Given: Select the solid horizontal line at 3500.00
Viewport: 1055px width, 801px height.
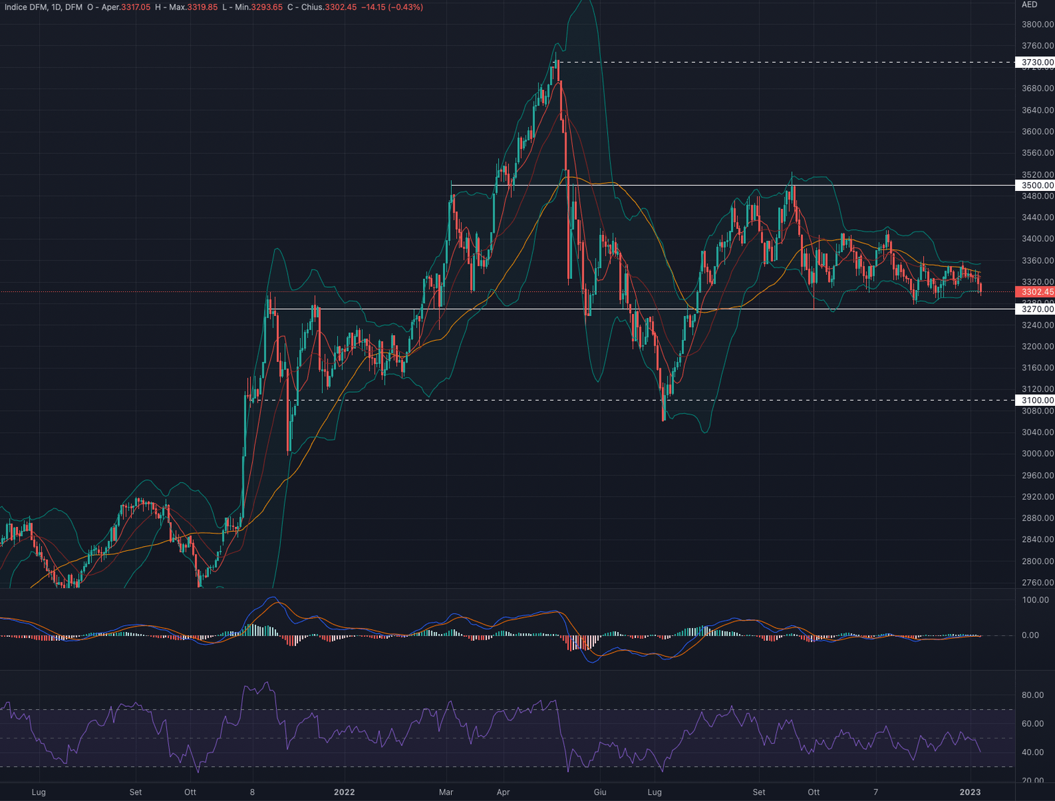Looking at the screenshot, I should 733,185.
